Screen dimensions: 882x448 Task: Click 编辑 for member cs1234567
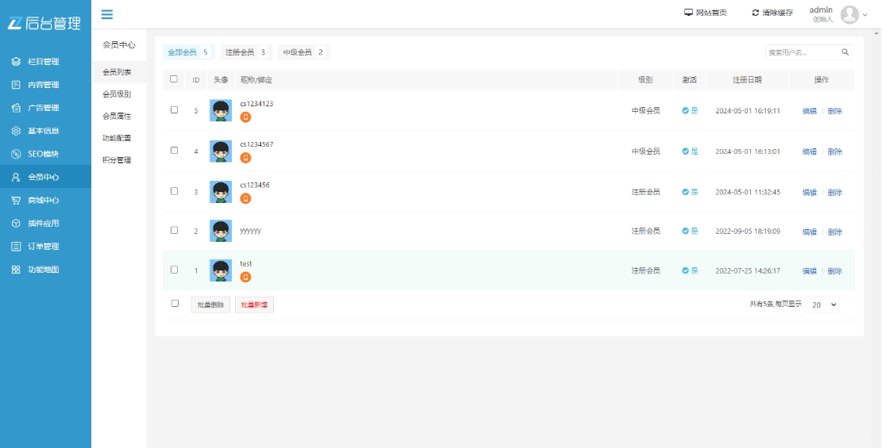click(x=809, y=151)
